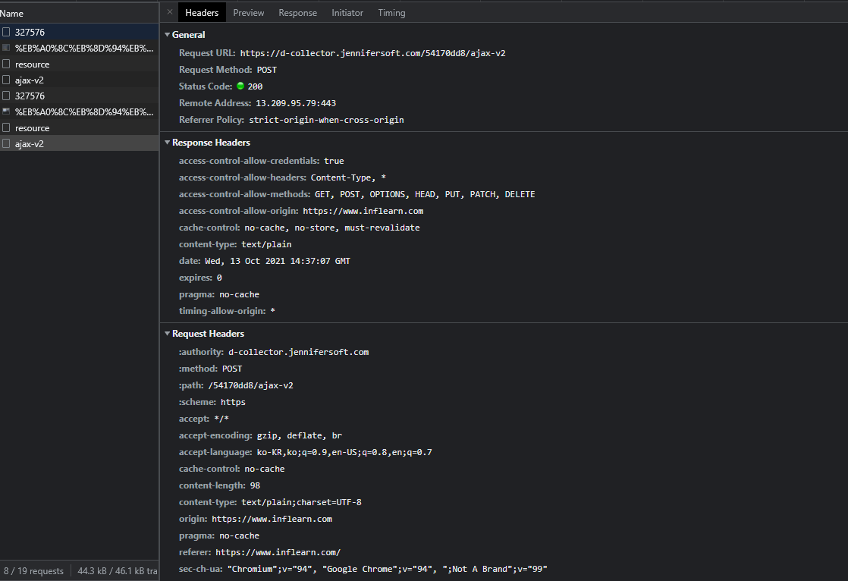Collapse the General section
Viewport: 848px width, 581px height.
coord(168,35)
